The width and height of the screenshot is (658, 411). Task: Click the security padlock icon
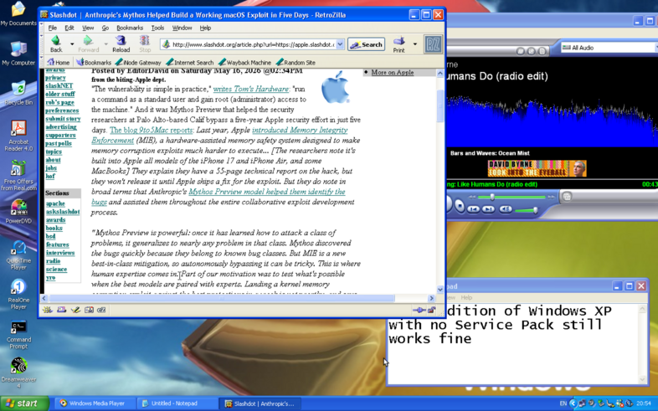[x=431, y=310]
